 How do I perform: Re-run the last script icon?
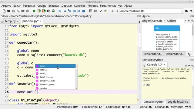(53, 11)
